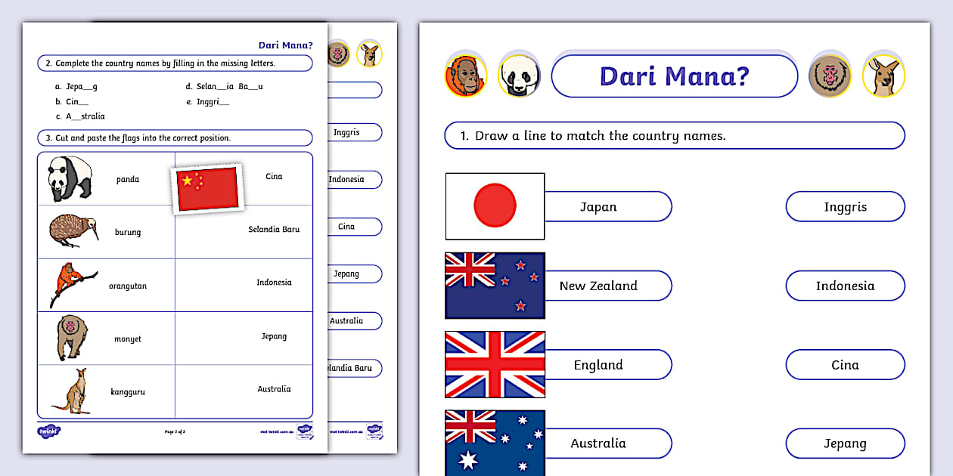Select the orangutan on branch picture in table
953x476 pixels.
70,283
